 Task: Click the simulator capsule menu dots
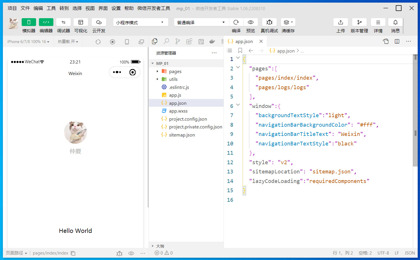click(117, 72)
